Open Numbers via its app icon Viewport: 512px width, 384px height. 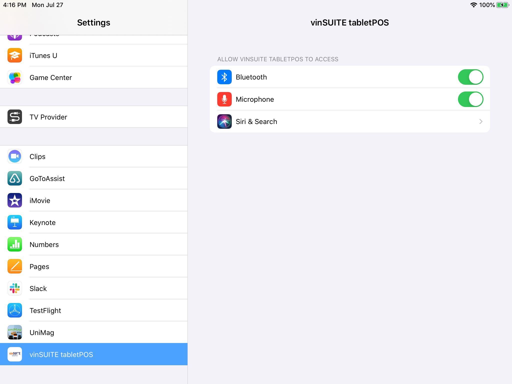15,244
